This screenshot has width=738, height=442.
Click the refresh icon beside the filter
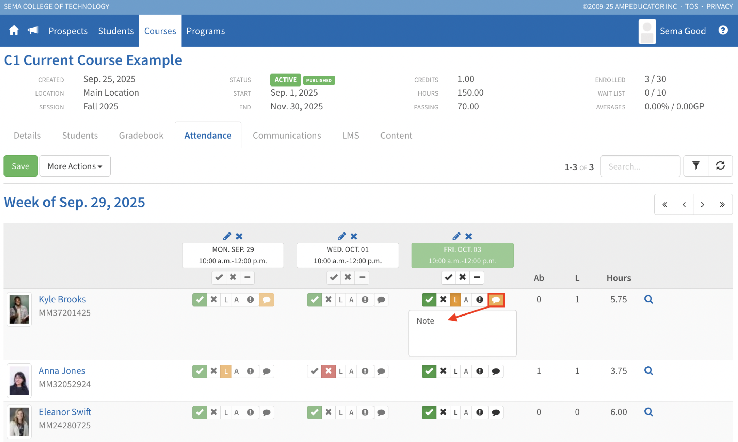click(720, 166)
